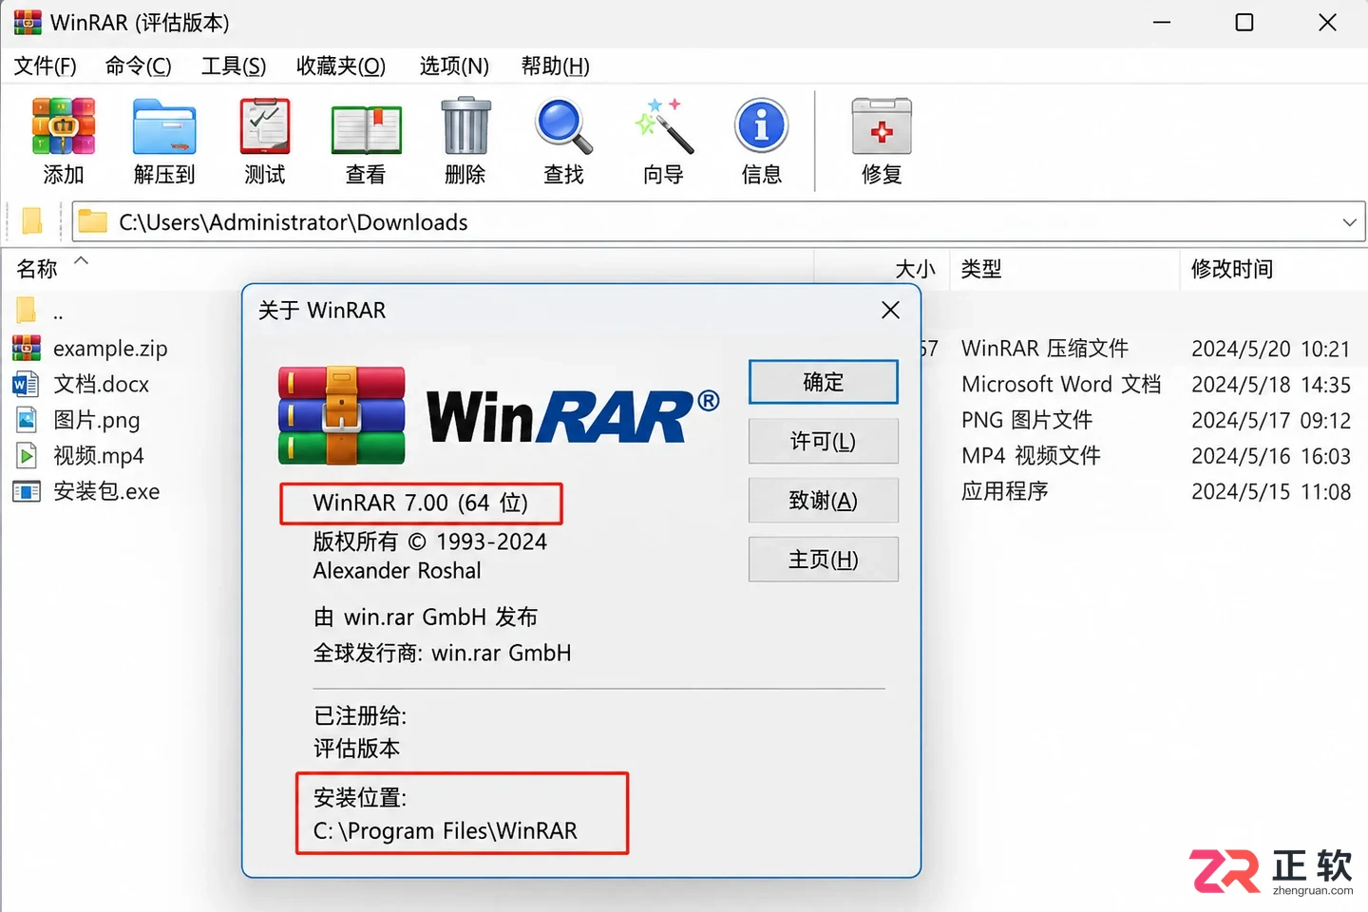Confirm the About dialog with 确定

(x=824, y=382)
